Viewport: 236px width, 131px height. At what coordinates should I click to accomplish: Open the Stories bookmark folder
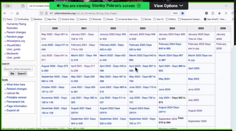coord(146,19)
